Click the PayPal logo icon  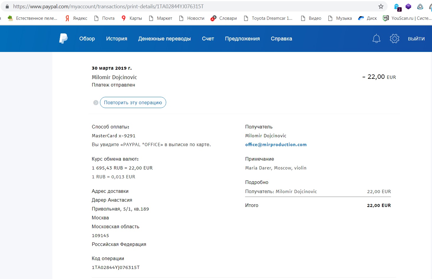[x=63, y=39]
